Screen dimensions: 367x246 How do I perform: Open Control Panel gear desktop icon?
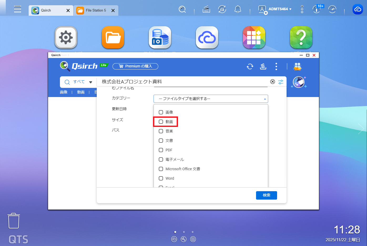coord(66,38)
